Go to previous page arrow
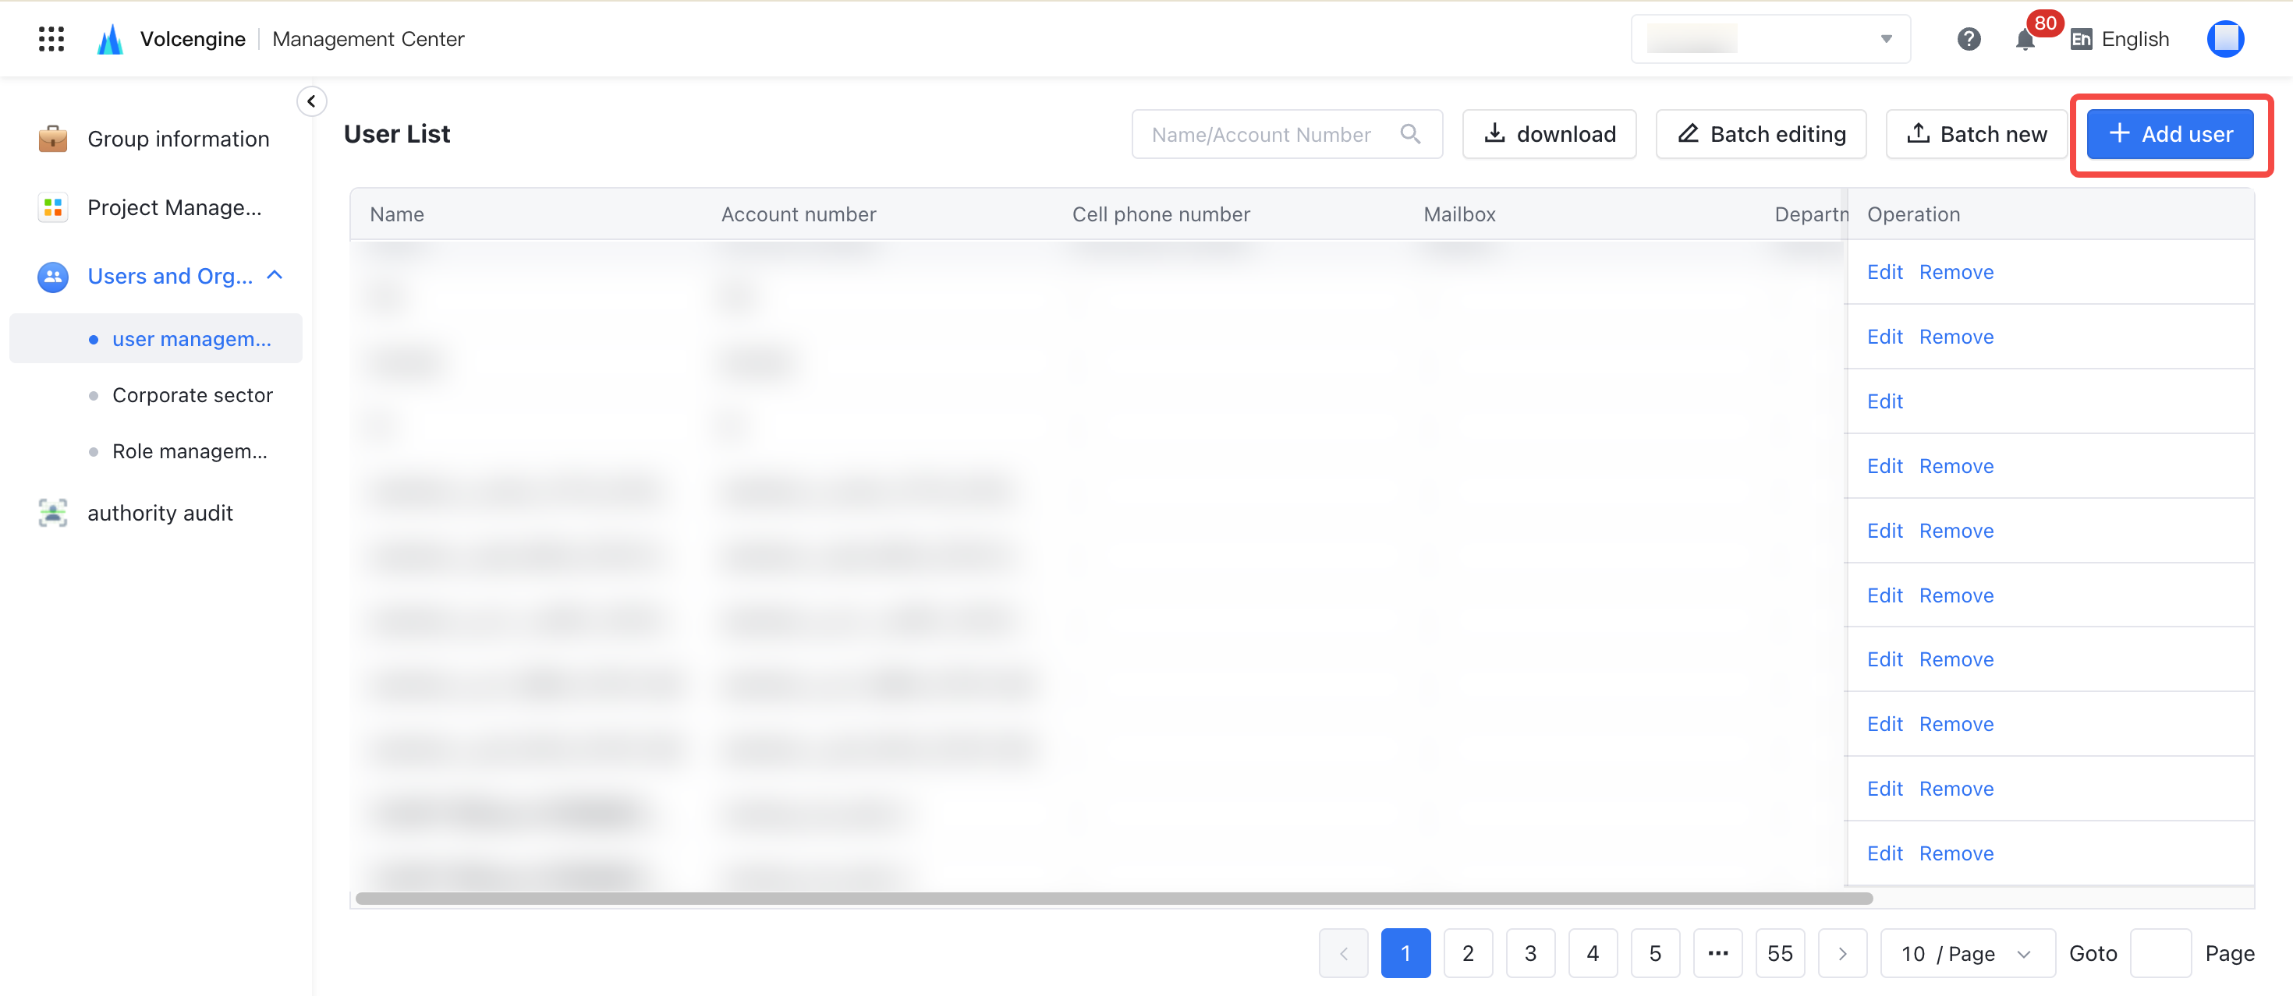 pos(1343,953)
